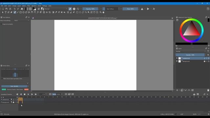Select the Move tool
Screen dimensions: 210x118
(47, 12)
